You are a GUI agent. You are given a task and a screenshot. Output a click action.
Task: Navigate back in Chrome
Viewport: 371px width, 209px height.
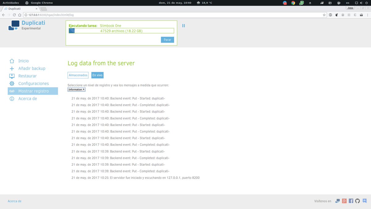(3, 15)
